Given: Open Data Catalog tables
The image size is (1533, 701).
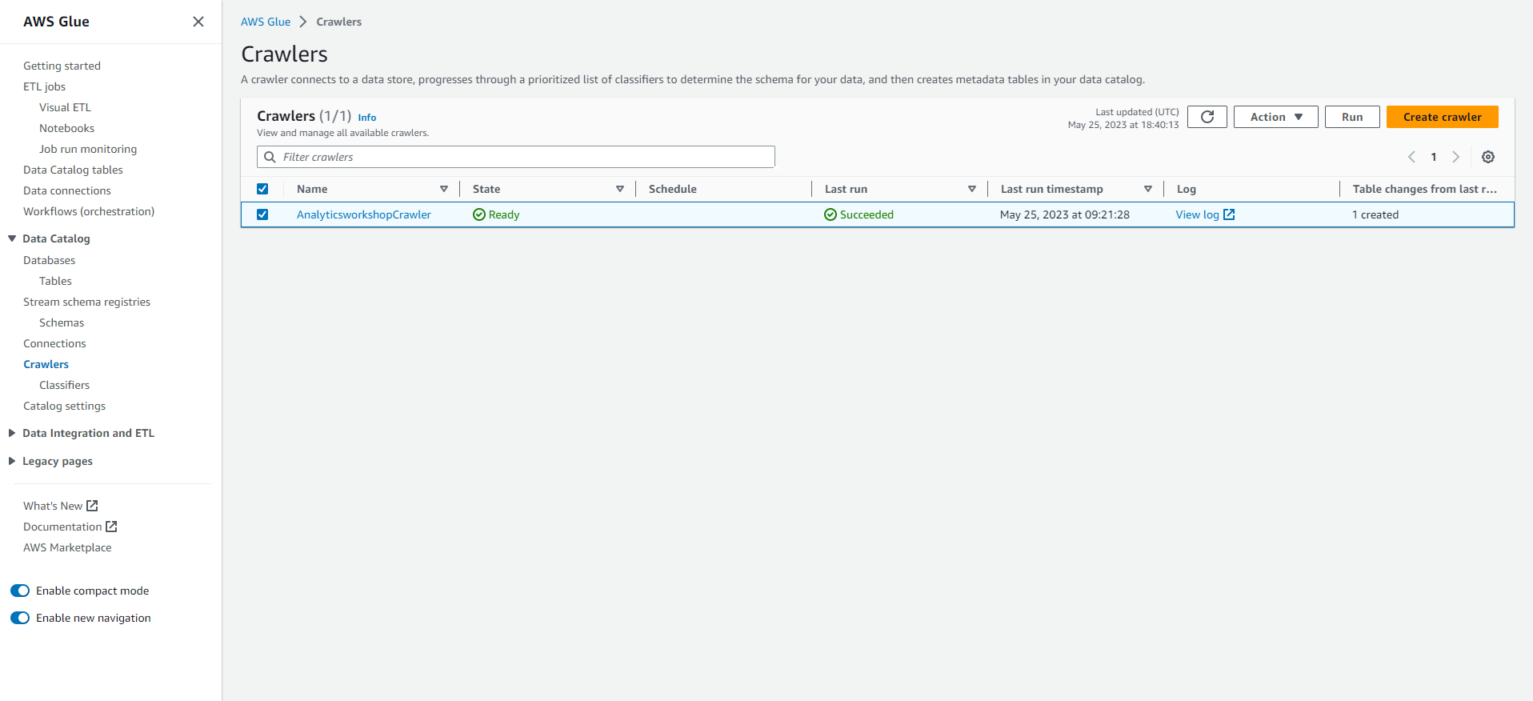Looking at the screenshot, I should 73,170.
